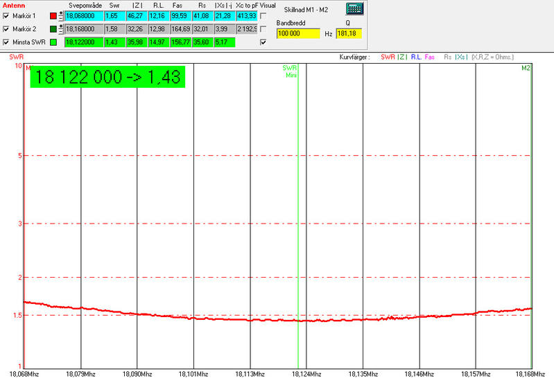The width and height of the screenshot is (554, 378).
Task: Enable Visual checkbox for Markör 1 row
Action: [263, 16]
